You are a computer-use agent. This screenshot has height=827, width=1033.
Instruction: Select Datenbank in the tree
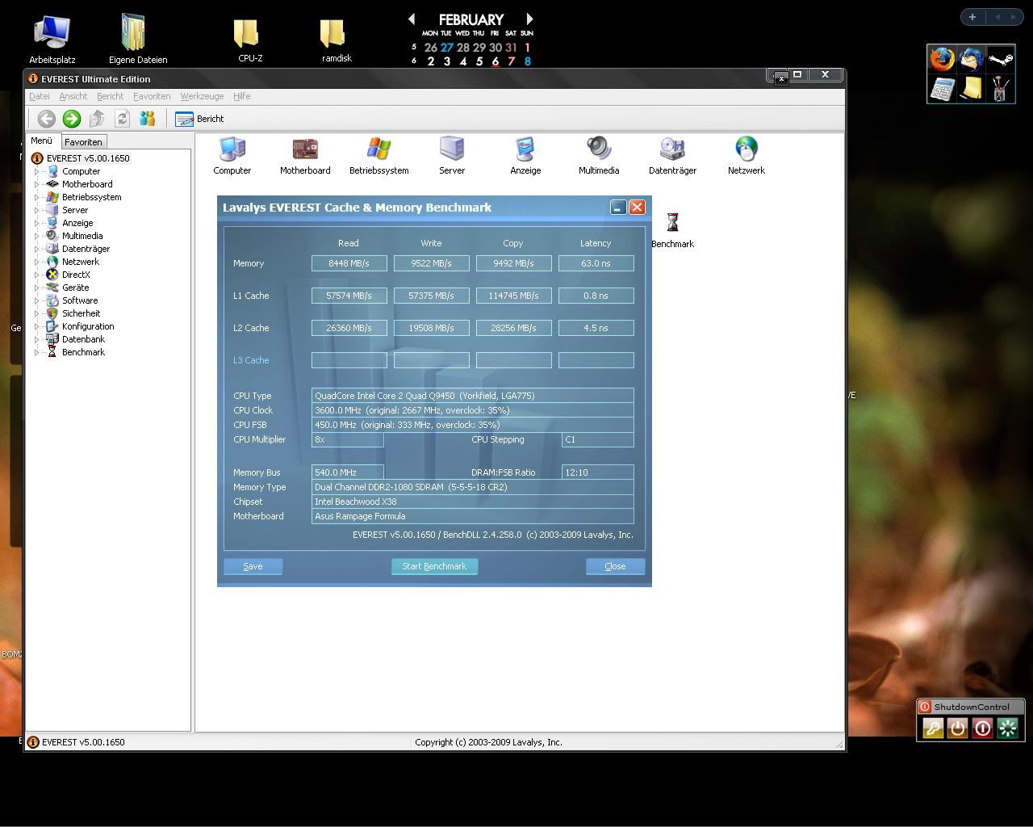(83, 339)
